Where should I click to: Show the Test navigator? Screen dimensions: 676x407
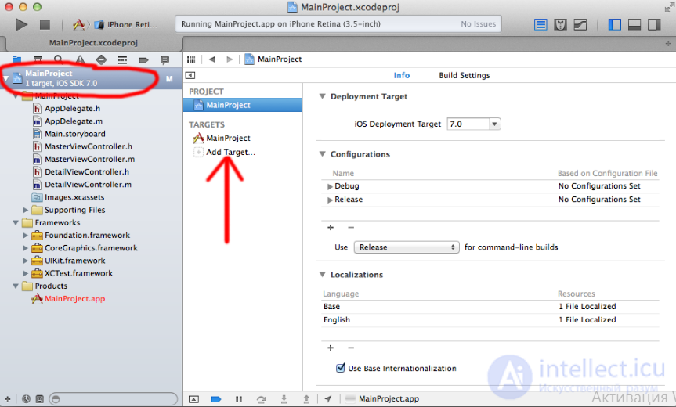[x=101, y=59]
